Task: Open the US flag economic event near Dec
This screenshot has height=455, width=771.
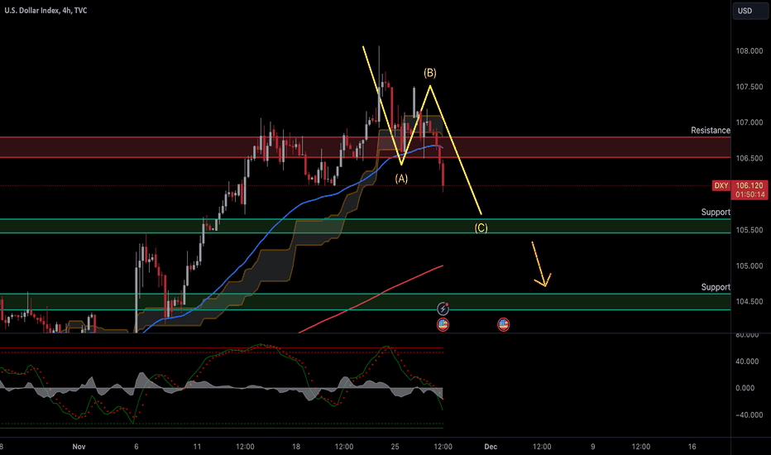Action: coord(503,324)
